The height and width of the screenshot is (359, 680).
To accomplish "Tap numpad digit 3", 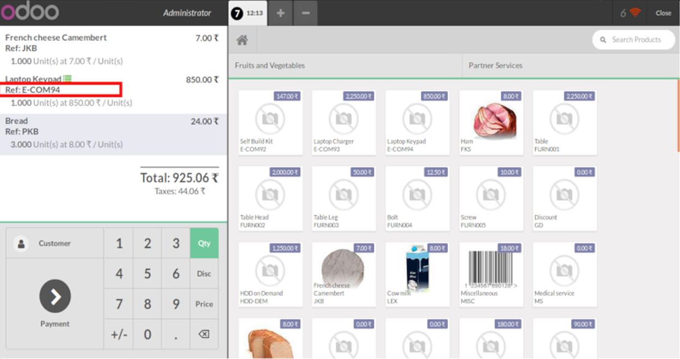I will (176, 243).
